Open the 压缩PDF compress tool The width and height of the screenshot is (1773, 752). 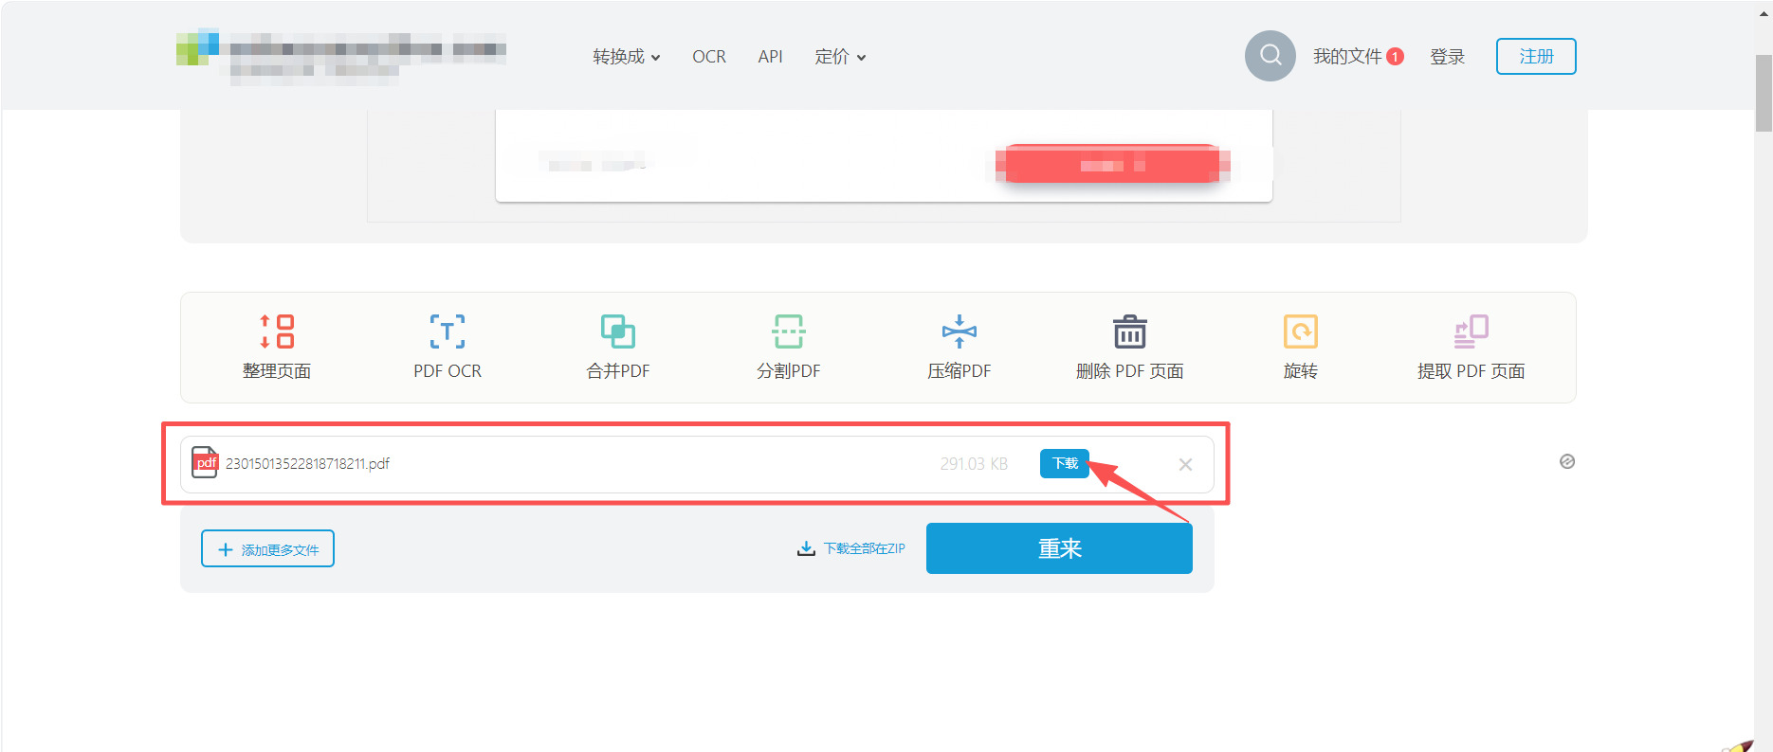tap(960, 347)
